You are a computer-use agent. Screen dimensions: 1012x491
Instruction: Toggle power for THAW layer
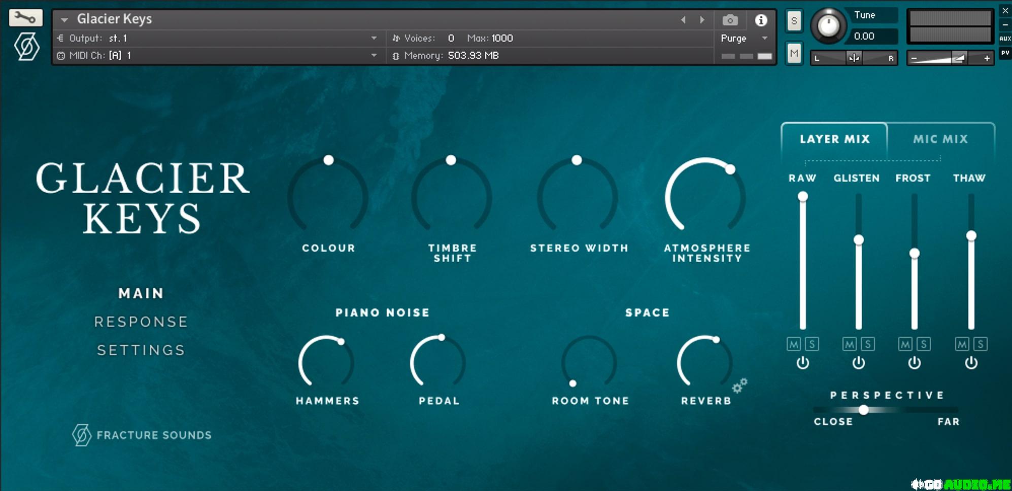point(971,363)
